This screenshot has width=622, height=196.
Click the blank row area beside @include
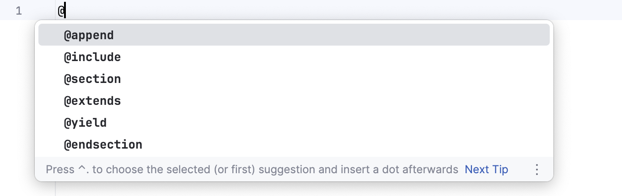coord(320,57)
